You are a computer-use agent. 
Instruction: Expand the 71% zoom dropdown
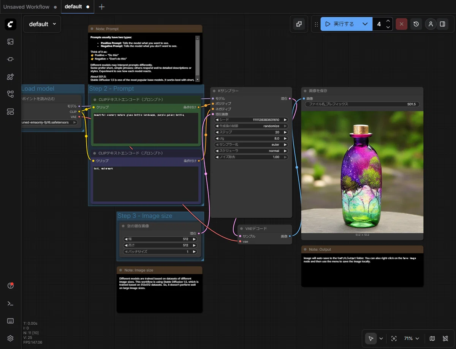click(412, 338)
